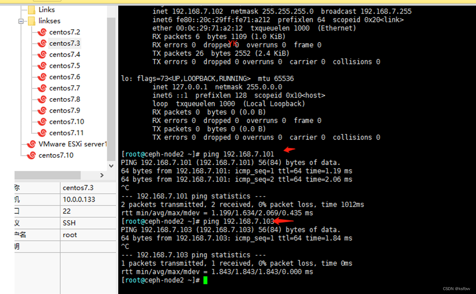Viewport: 476px width, 294px height.
Task: Click the ether 00:0c:29:71:a2:12 line
Action: tap(254, 28)
